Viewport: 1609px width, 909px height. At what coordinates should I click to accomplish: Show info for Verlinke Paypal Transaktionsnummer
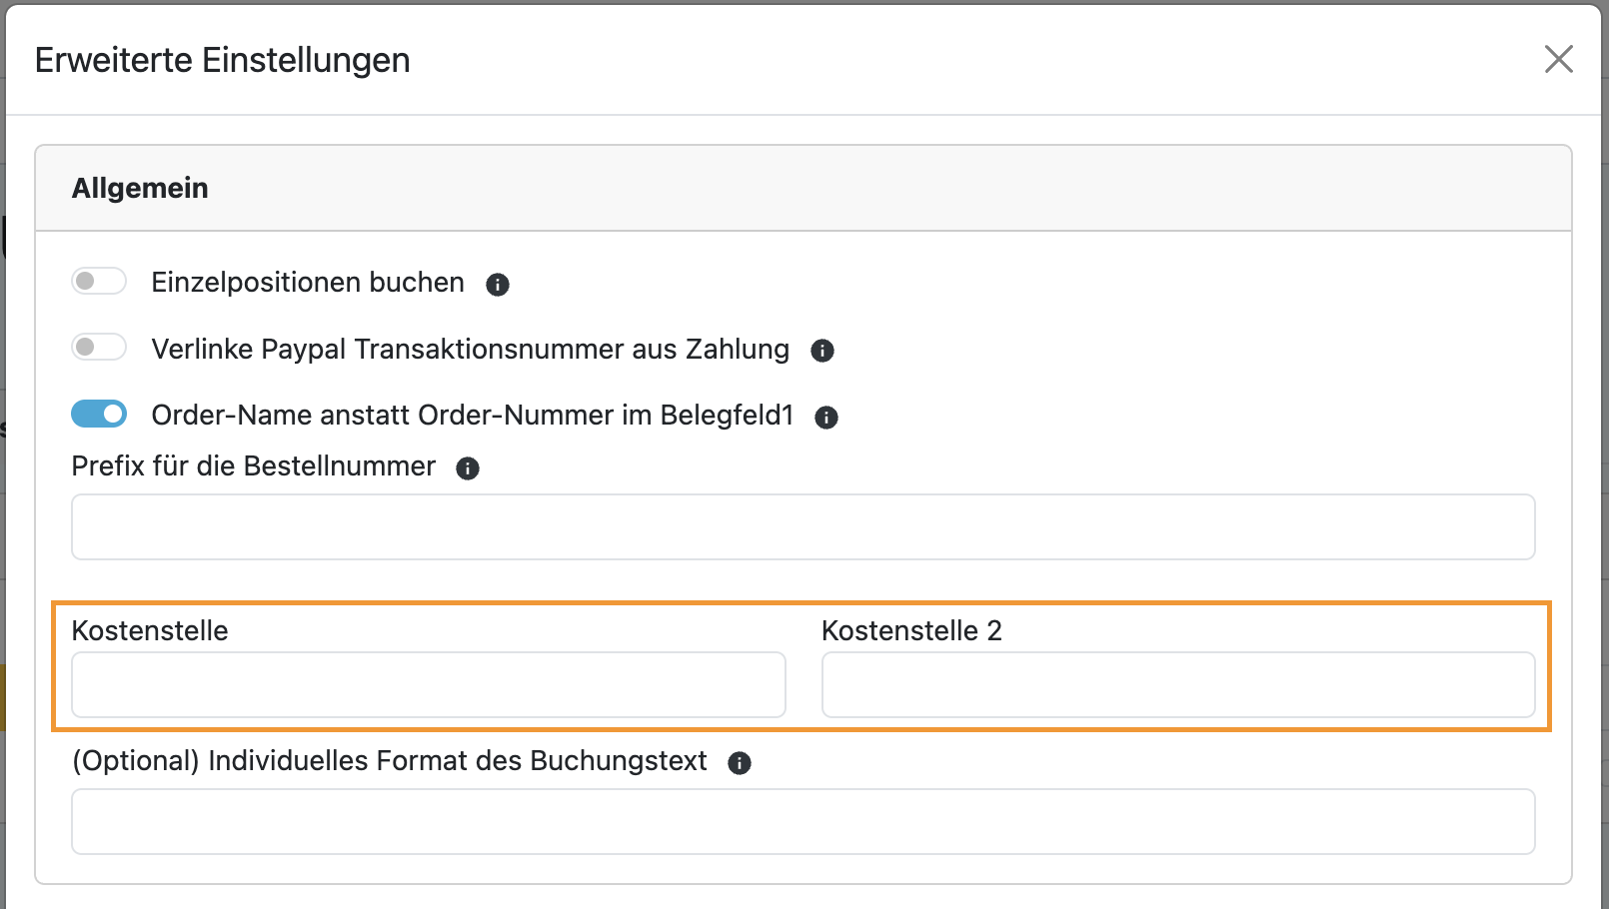point(822,351)
